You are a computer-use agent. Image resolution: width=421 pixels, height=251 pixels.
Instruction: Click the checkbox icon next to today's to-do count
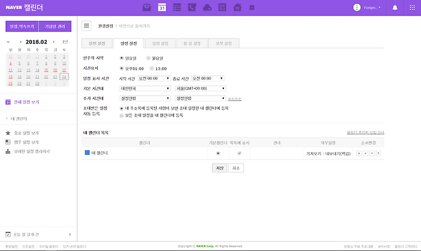pyautogui.click(x=8, y=235)
